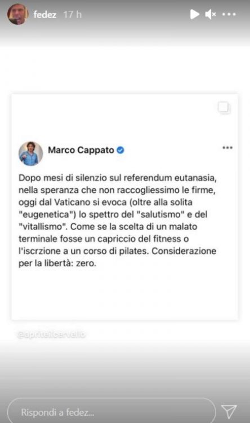Tap the blank white area below the post text
The image size is (250, 423).
[125, 294]
